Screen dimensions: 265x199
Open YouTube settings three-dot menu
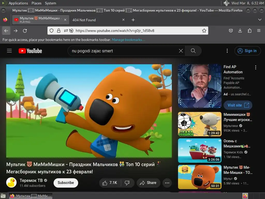click(227, 51)
